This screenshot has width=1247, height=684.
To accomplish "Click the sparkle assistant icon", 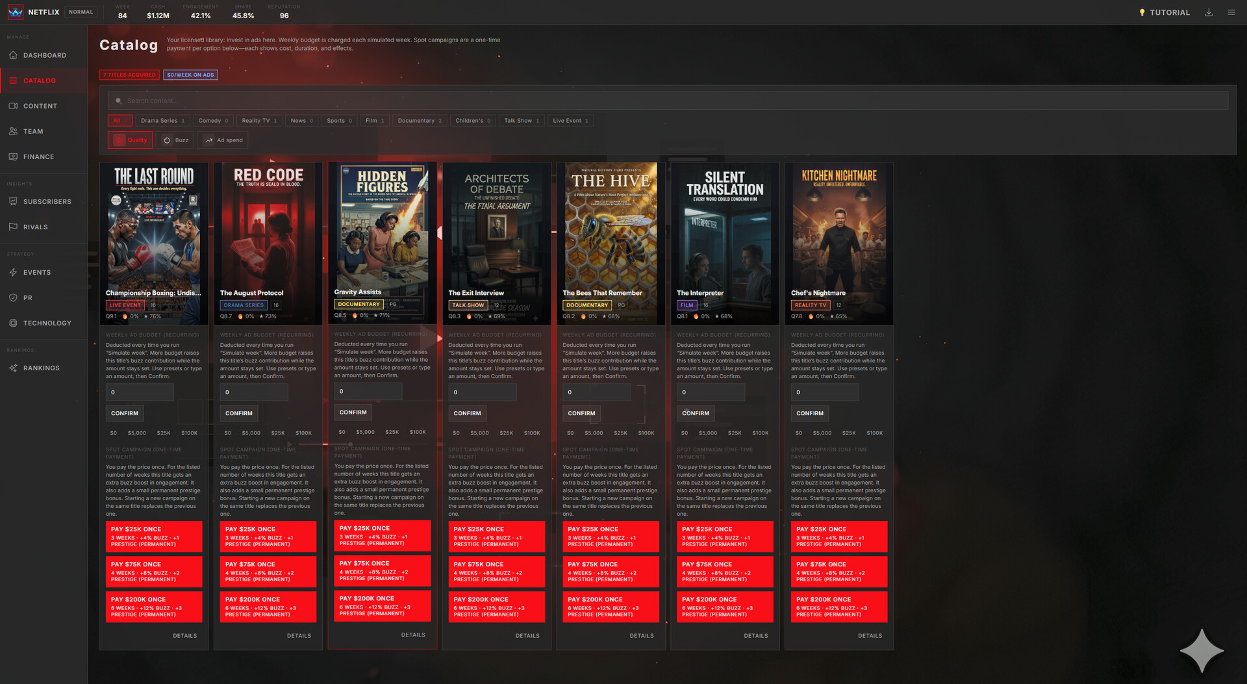I will coord(1202,650).
